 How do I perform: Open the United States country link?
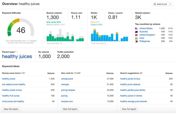click(x=146, y=28)
